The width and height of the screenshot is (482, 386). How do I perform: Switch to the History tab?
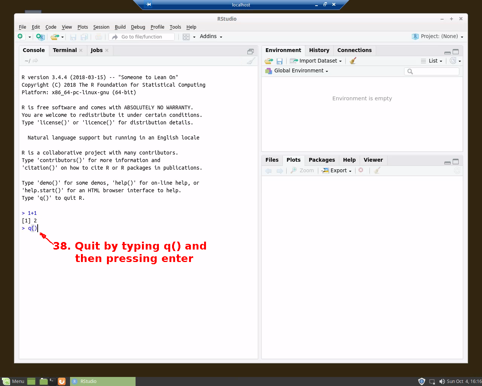pyautogui.click(x=319, y=50)
